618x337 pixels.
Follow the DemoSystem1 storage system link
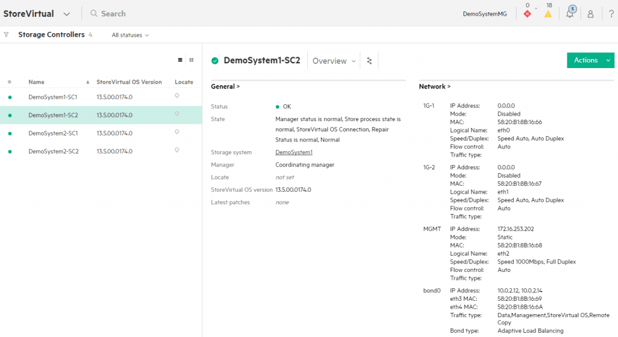coord(294,152)
